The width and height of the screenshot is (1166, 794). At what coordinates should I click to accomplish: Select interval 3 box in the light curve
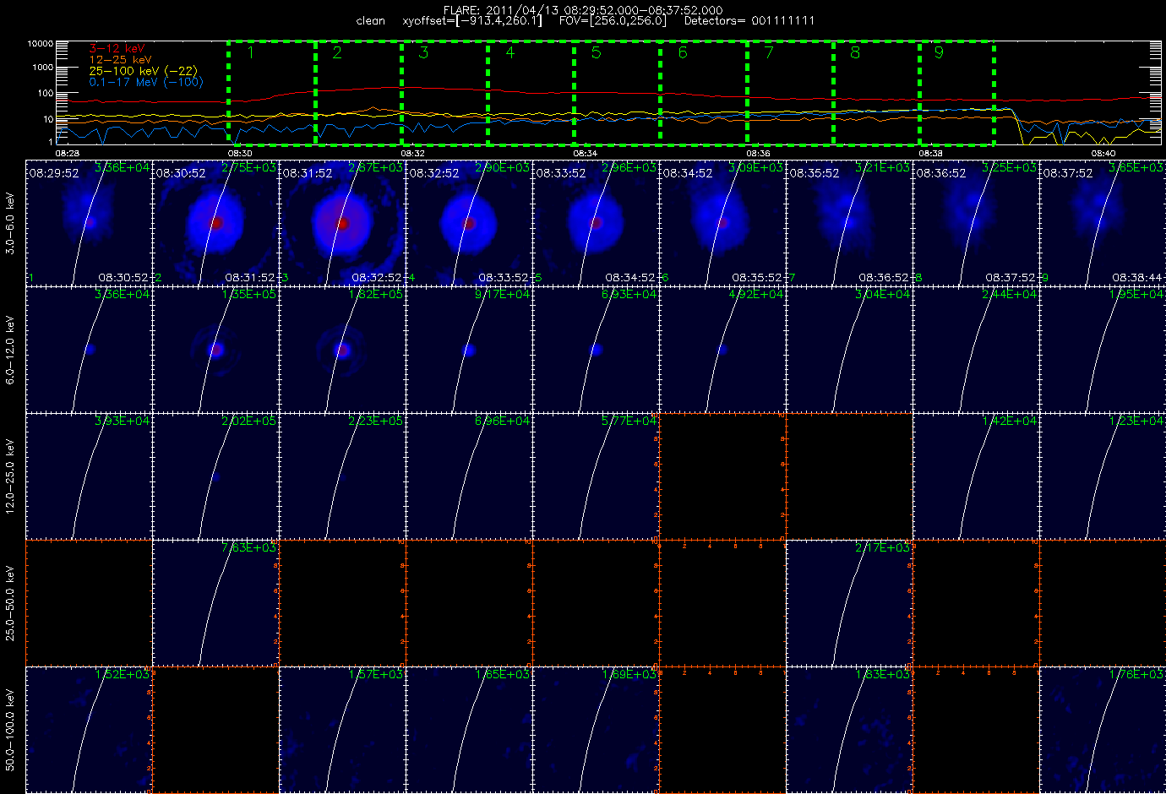pyautogui.click(x=444, y=92)
